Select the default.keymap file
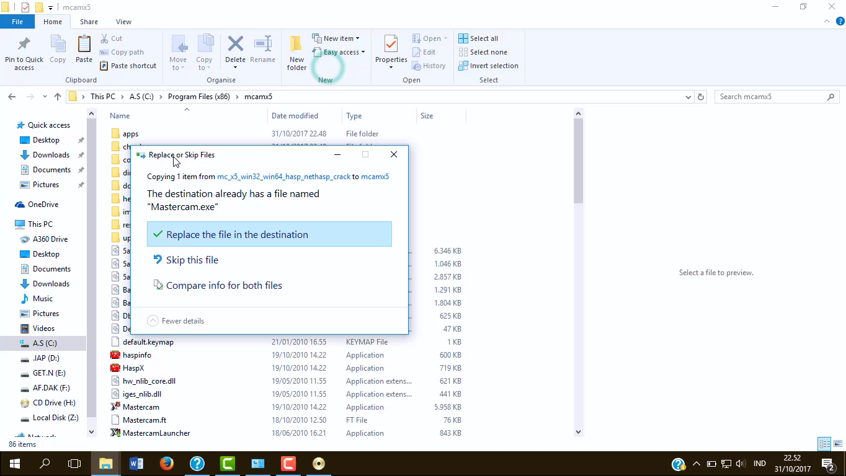Viewport: 846px width, 476px height. 148,342
